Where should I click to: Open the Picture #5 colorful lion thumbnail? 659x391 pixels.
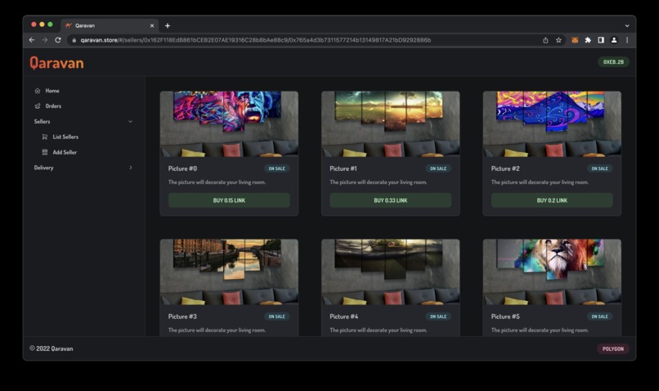tap(552, 272)
